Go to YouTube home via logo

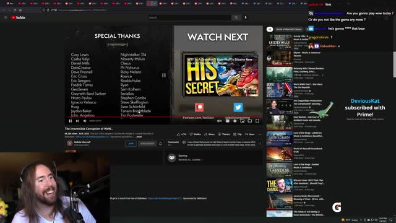coord(18,17)
